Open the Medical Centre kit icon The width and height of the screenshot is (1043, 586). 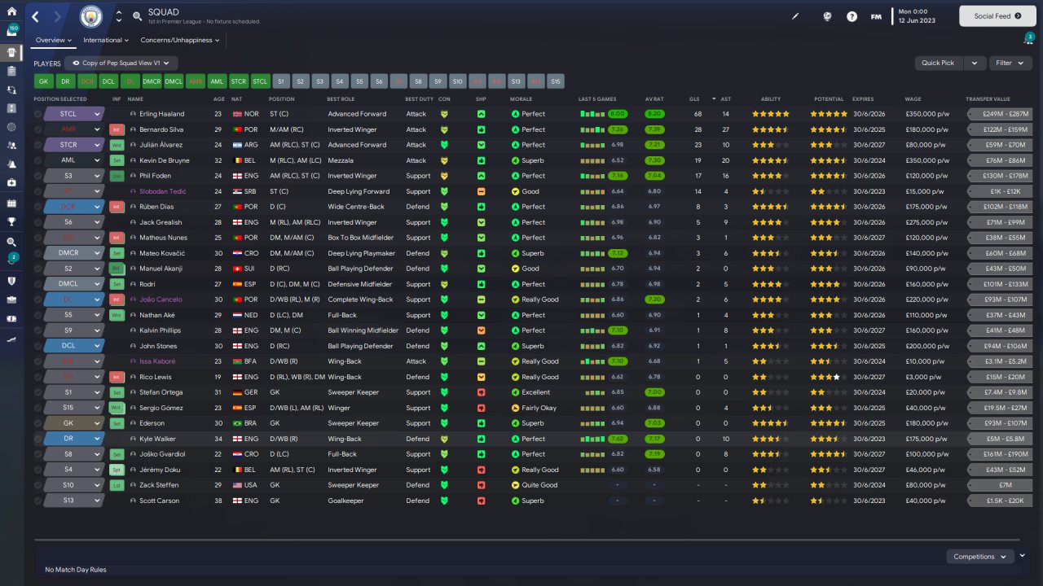click(11, 183)
